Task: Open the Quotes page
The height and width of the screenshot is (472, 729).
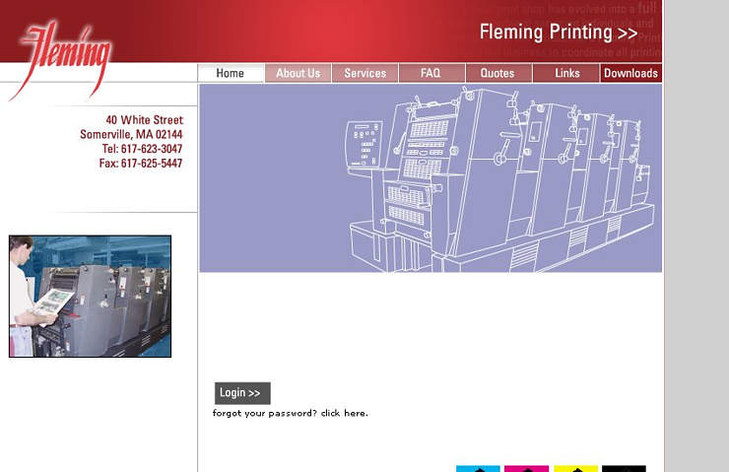Action: [x=498, y=74]
